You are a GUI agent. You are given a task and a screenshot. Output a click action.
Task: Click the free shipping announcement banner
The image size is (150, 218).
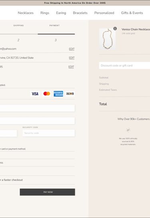coord(75,3)
